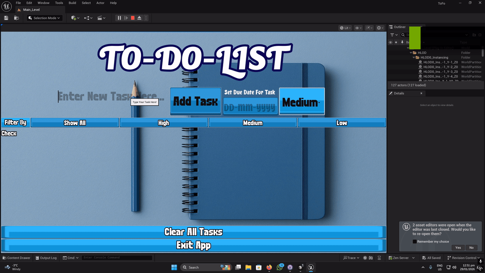Select the green swatch in the Outliner panel
485x273 pixels.
(x=415, y=38)
